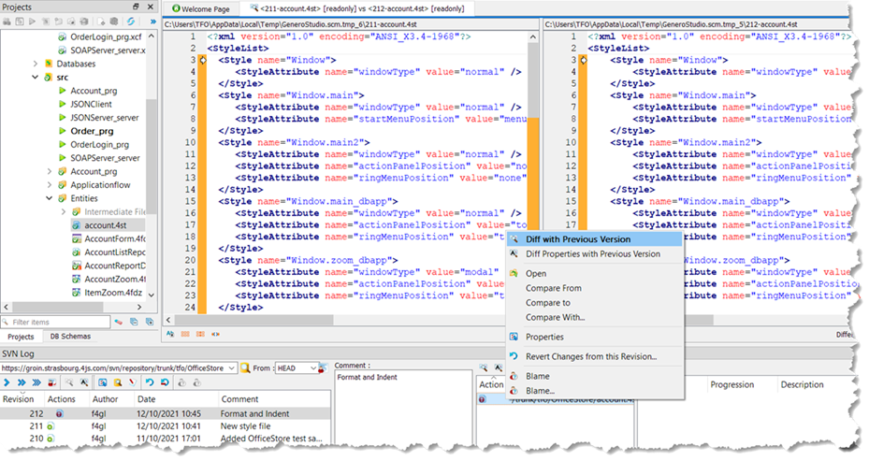Sort log by Author column header
This screenshot has width=869, height=461.
(110, 399)
